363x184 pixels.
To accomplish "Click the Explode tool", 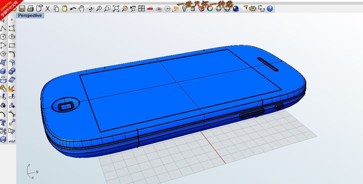I will point(12,88).
